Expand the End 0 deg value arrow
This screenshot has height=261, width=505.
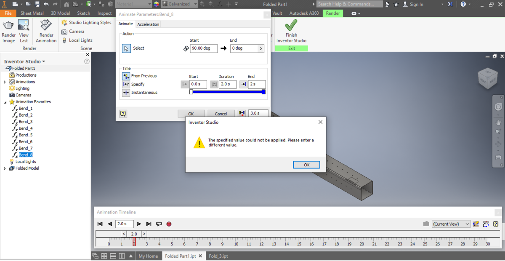261,48
